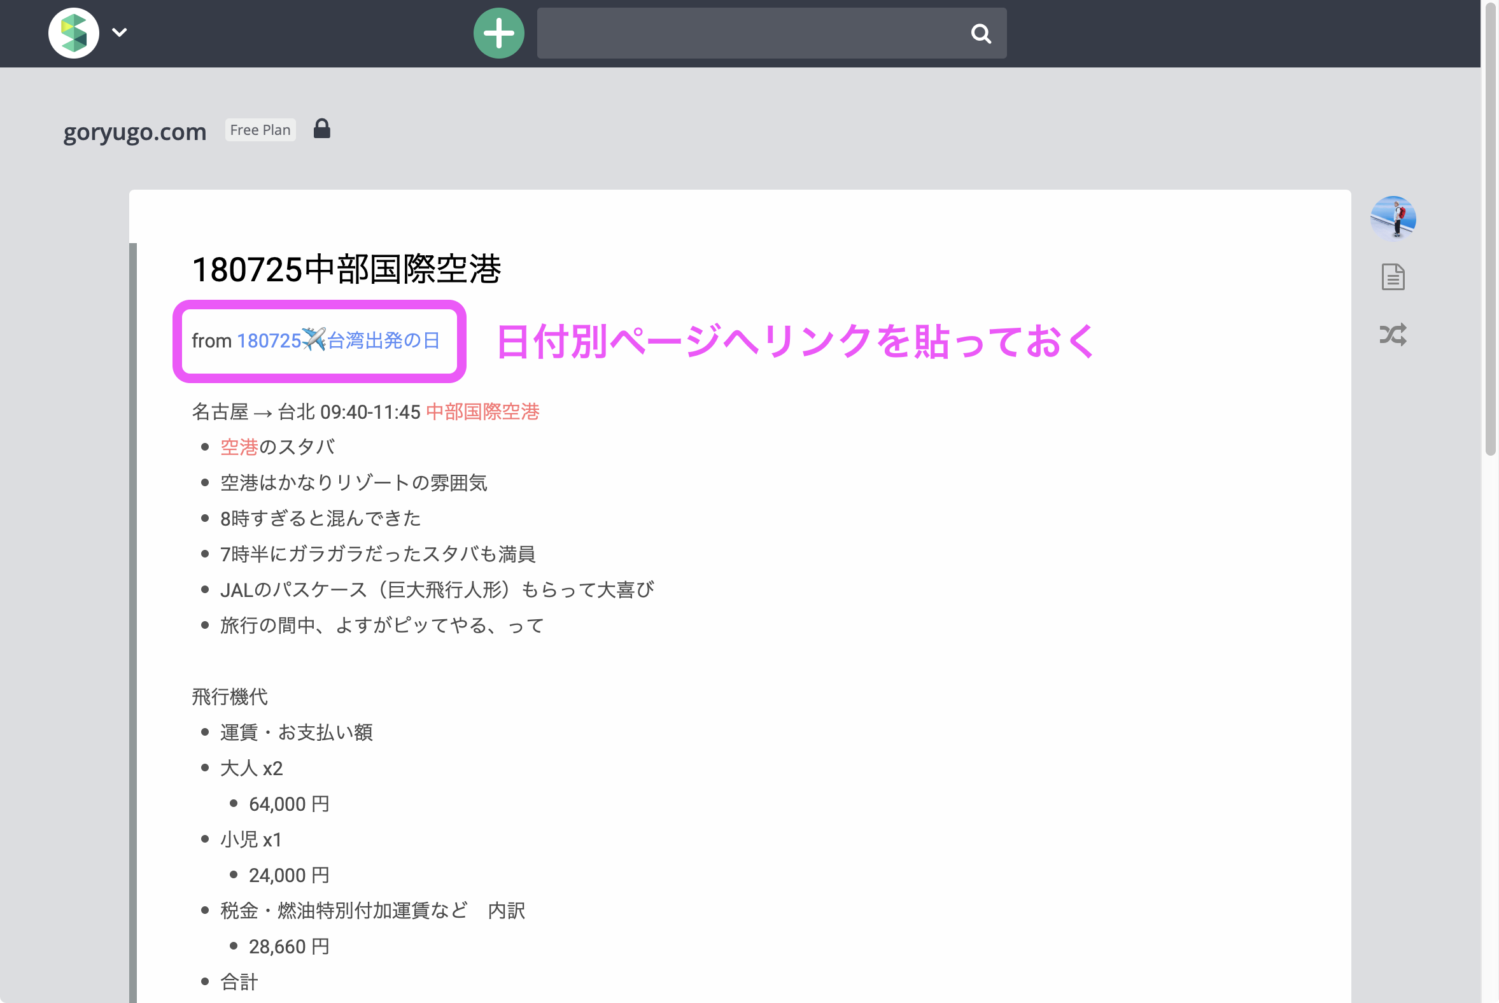Image resolution: width=1499 pixels, height=1003 pixels.
Task: Click the search magnifier icon
Action: click(x=980, y=33)
